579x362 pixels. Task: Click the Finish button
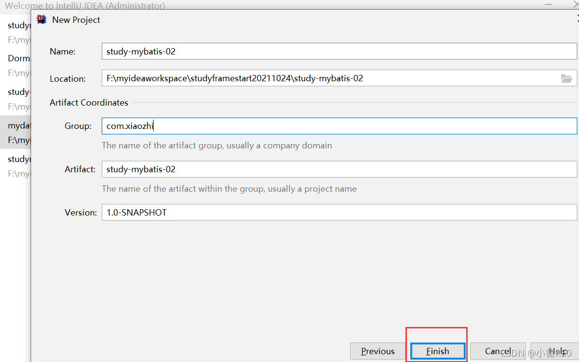[x=438, y=351]
